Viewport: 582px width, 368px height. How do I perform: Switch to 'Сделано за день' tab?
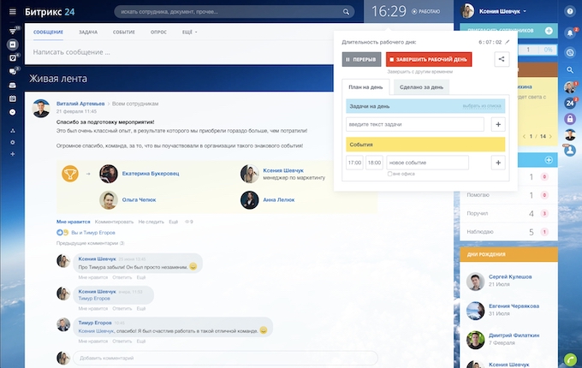tap(423, 86)
